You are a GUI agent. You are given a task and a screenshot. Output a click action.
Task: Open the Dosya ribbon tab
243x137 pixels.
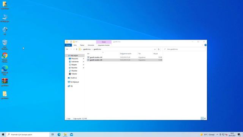68,45
